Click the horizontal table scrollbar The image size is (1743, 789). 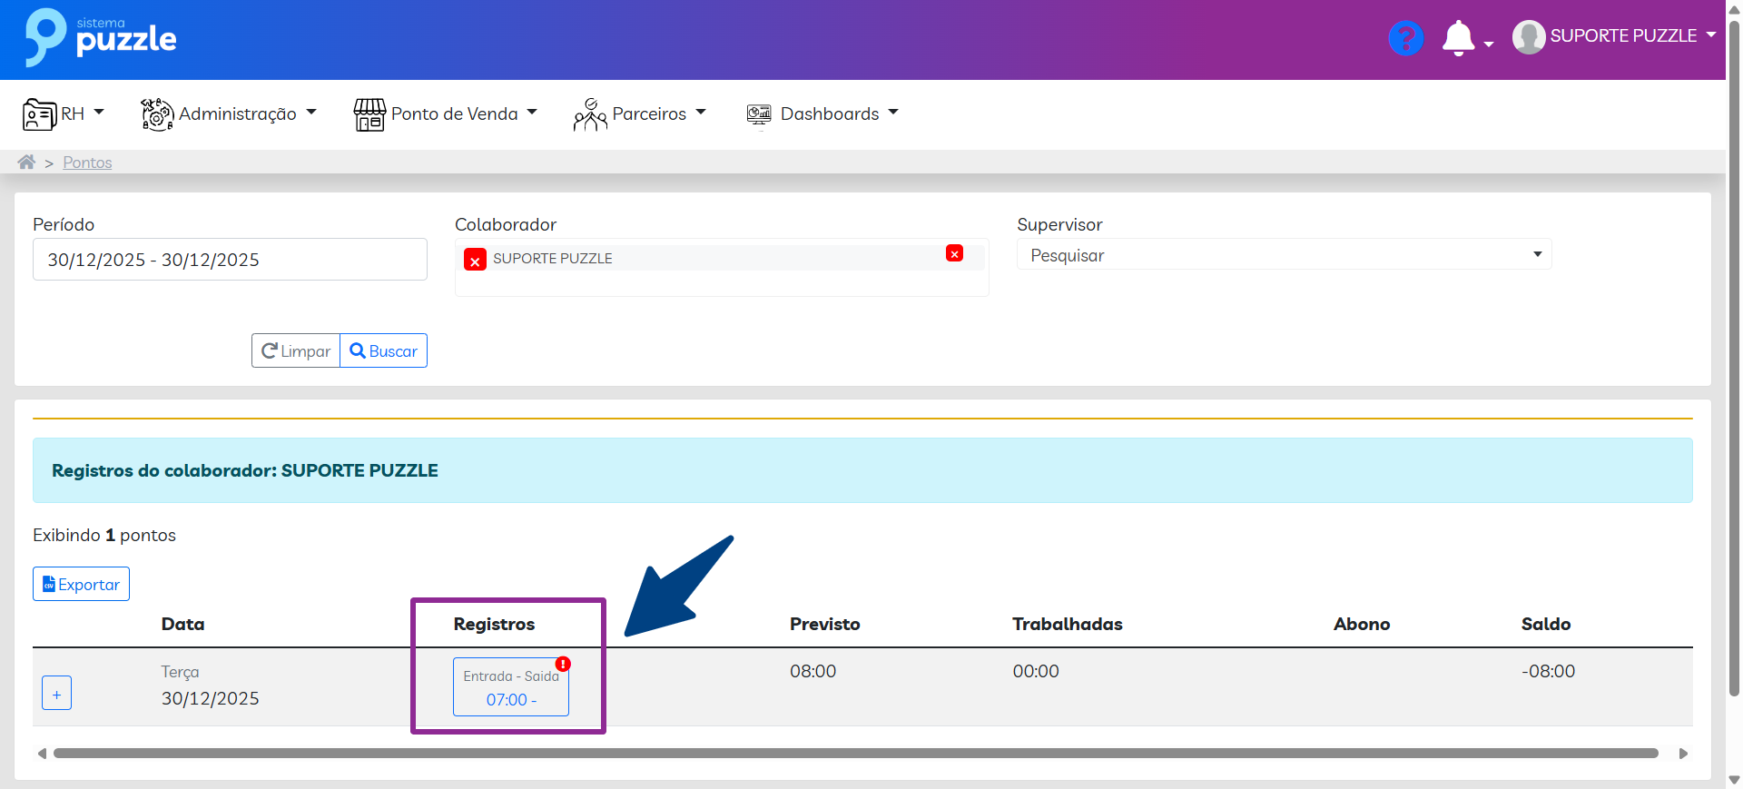855,754
